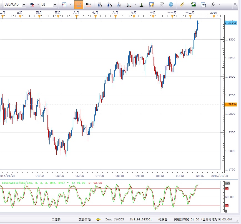Click the orange timeline marker under 十二月

click(190, 17)
